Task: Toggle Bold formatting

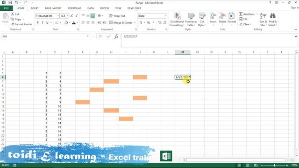Action: click(x=37, y=23)
